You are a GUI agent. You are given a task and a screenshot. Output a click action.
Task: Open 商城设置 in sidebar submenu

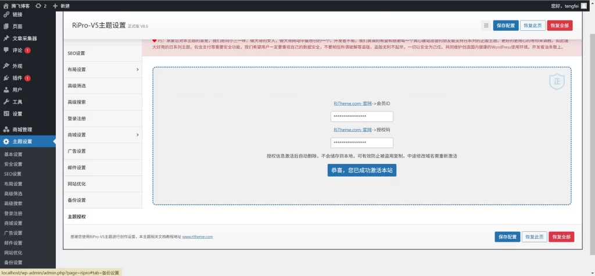13,223
